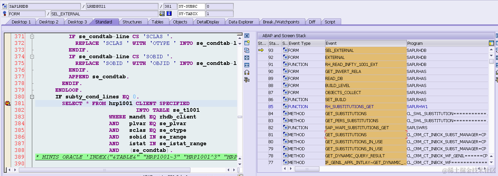This screenshot has width=498, height=176.
Task: Open the DetailDisplay tab
Action: 208,22
